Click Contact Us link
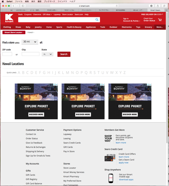Viewport: 169px width, 186px height. point(31,134)
